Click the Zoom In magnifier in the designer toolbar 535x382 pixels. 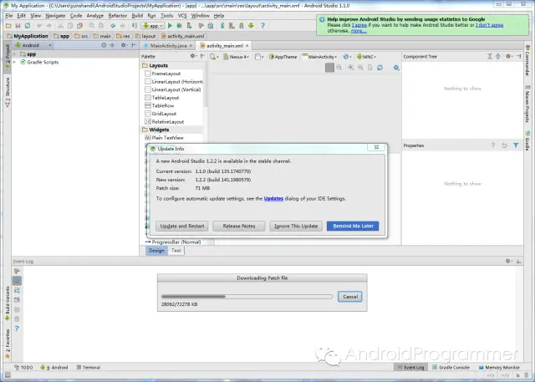point(350,68)
